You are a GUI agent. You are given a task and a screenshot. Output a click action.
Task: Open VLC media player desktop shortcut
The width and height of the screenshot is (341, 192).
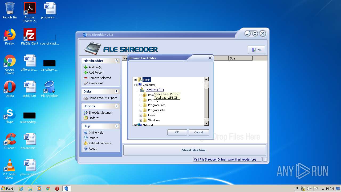[10, 169]
